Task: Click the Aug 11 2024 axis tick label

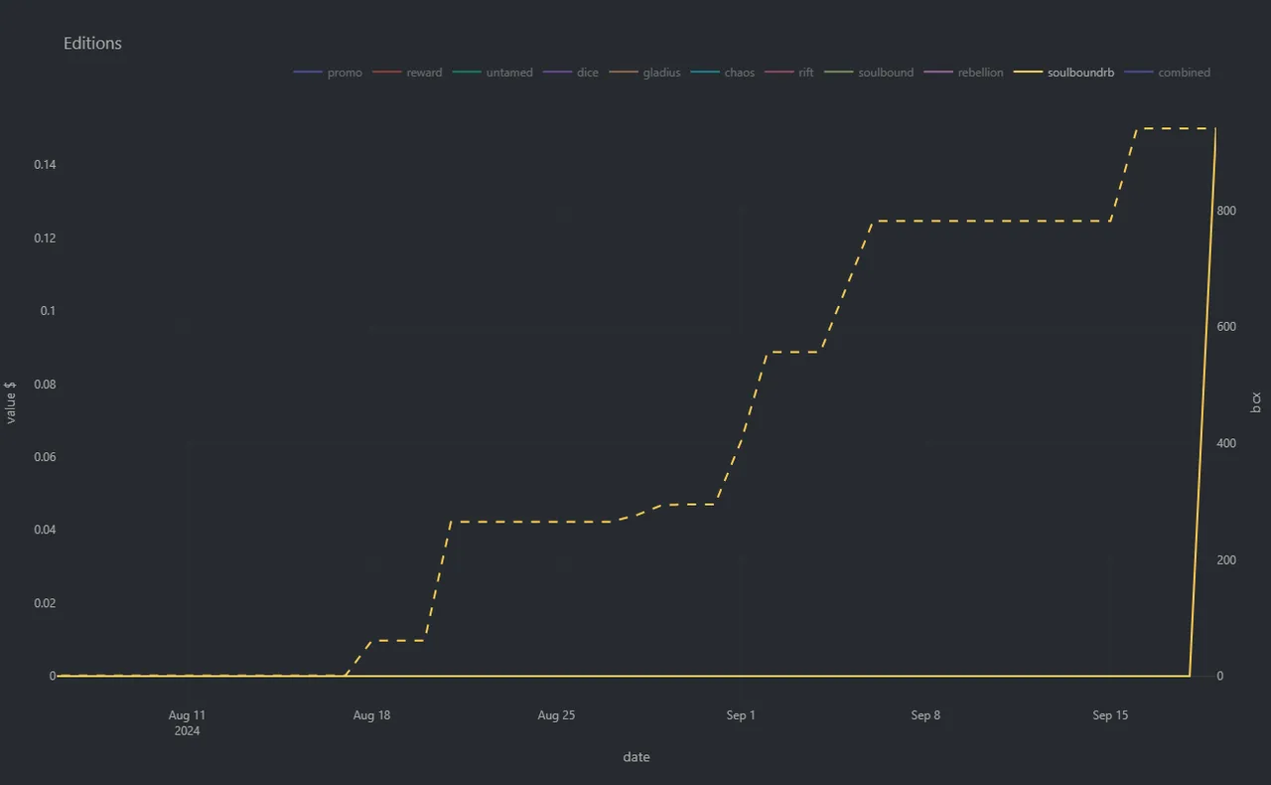Action: (x=187, y=722)
